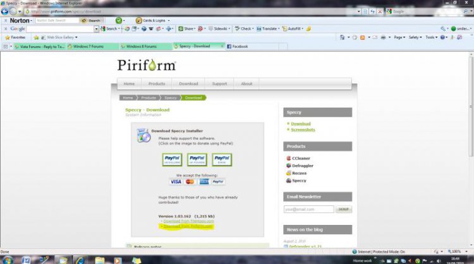Click the yellow highlighter icon
The width and height of the screenshot is (474, 264).
(308, 28)
